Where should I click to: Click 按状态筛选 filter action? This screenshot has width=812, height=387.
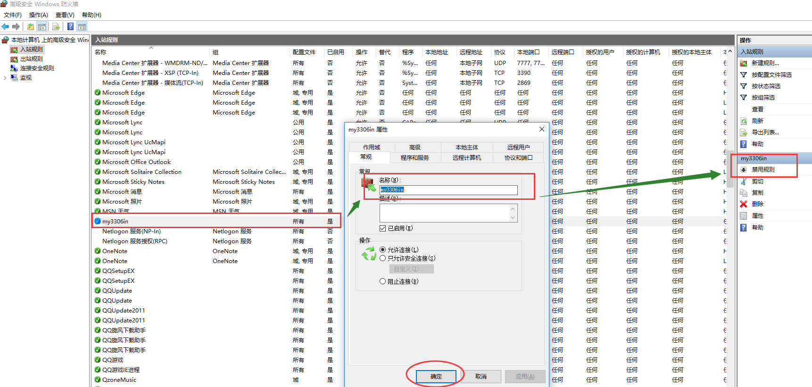[766, 86]
